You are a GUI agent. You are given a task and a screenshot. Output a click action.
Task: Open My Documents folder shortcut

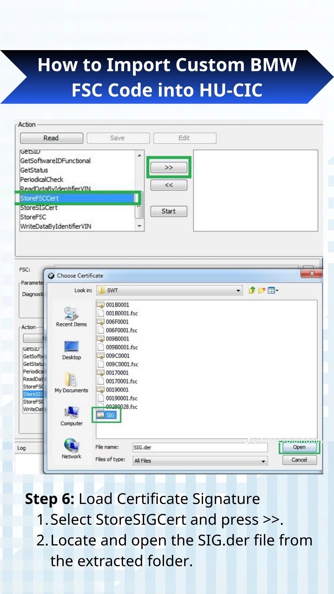point(71,383)
